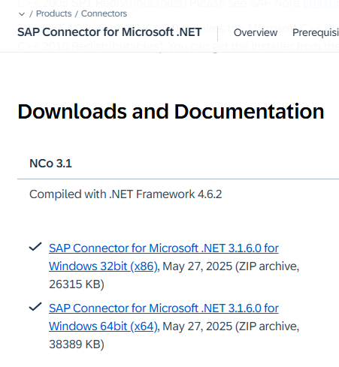Open the Prerequisites tab
The width and height of the screenshot is (339, 367).
click(x=316, y=32)
